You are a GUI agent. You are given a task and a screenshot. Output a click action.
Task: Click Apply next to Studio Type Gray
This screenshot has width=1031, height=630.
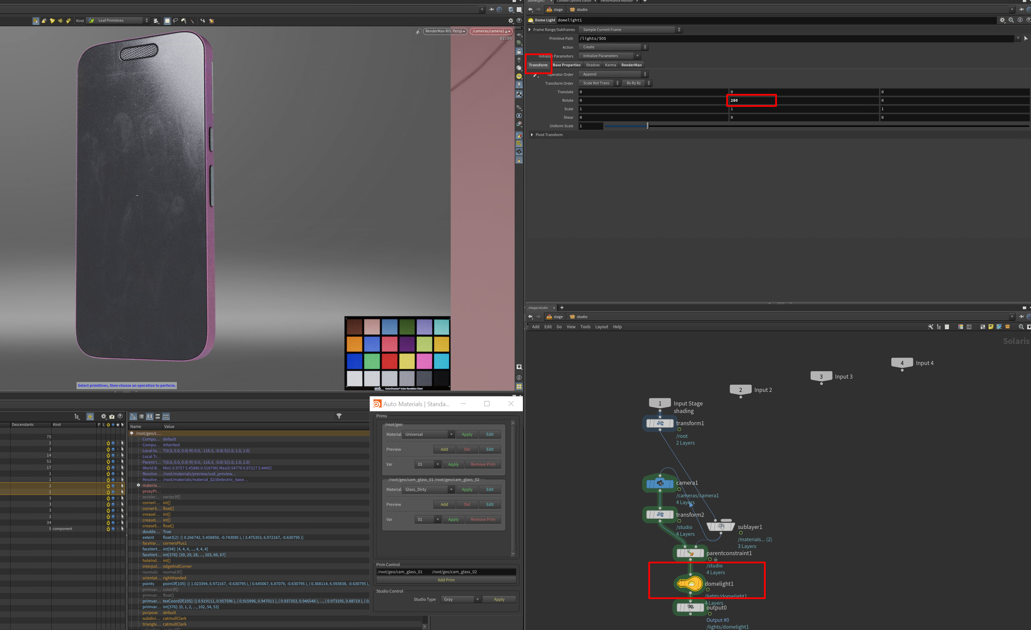tap(499, 599)
